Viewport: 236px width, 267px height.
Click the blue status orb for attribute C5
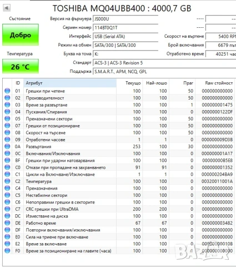click(7, 195)
